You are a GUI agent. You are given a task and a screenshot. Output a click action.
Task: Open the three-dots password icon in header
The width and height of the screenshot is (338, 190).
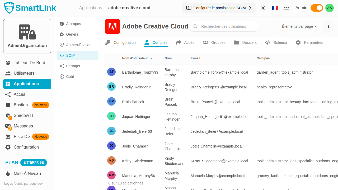click(286, 8)
